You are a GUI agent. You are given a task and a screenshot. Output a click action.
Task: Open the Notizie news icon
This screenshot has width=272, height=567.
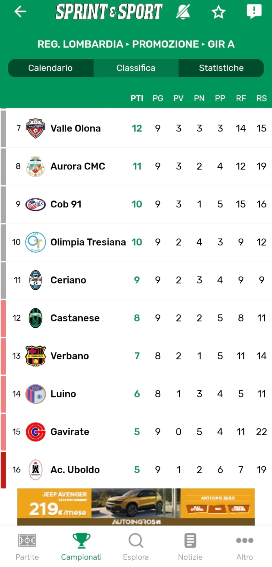click(x=190, y=541)
